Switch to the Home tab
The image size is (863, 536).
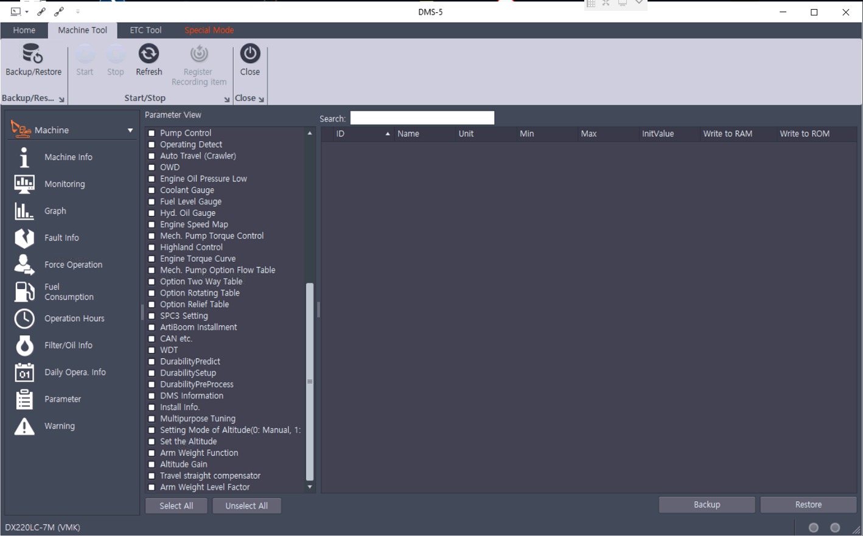tap(24, 30)
